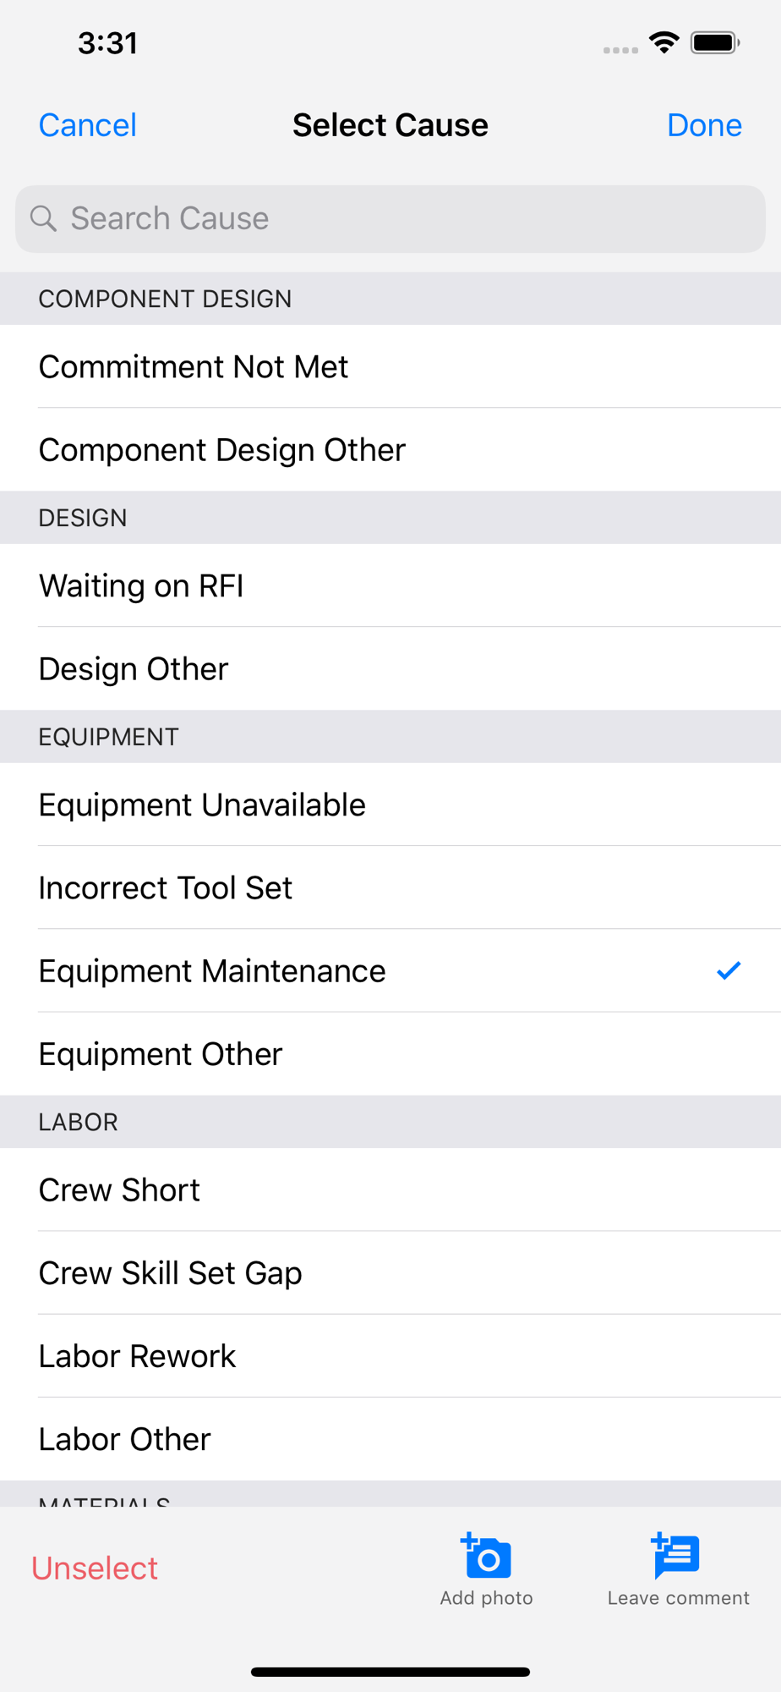Pick the Design Other option
Viewport: 781px width, 1692px height.
pyautogui.click(x=134, y=669)
